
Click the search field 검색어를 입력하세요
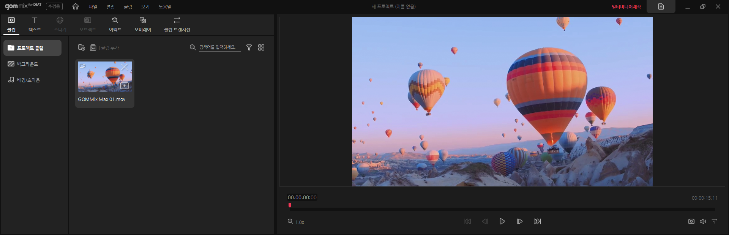click(219, 47)
